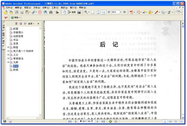Go to the next page

tap(98, 121)
